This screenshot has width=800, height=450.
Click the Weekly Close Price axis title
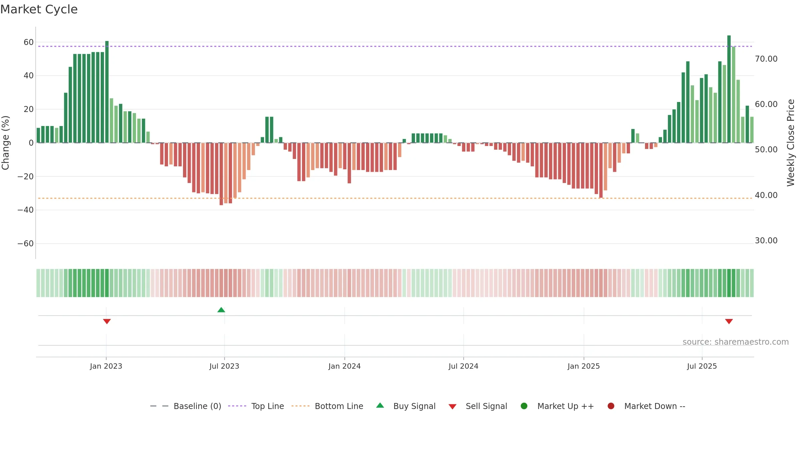click(x=791, y=143)
